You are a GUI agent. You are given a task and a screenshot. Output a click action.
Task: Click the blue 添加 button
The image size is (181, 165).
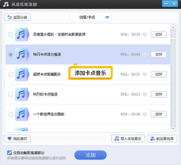90,155
